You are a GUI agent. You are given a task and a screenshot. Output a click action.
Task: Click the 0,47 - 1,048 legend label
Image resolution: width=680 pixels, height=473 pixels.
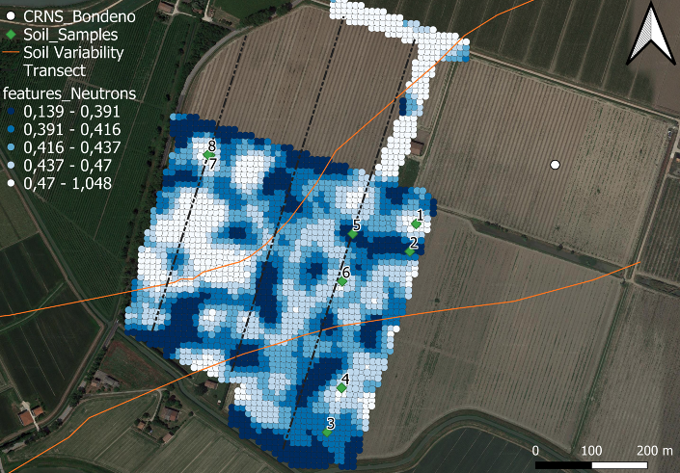click(x=68, y=183)
